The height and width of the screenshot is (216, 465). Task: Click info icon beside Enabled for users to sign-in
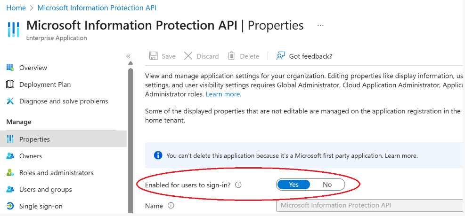[238, 185]
